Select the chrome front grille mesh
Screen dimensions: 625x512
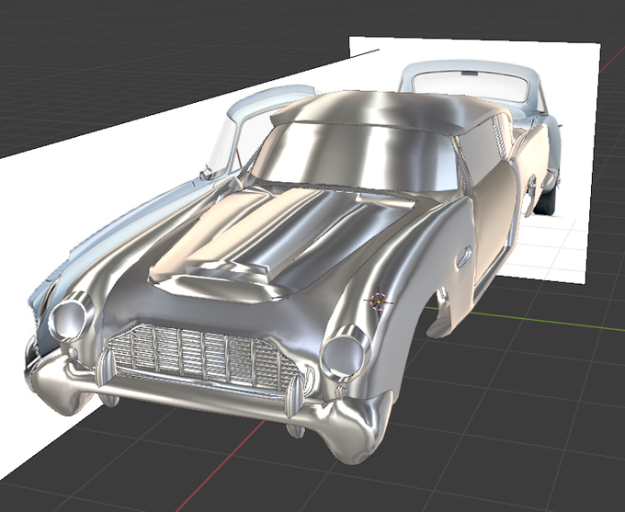[x=204, y=358]
